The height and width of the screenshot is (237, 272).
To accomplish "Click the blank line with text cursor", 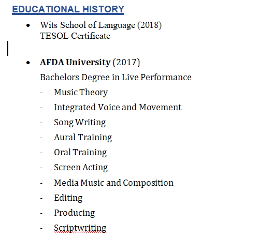I will pyautogui.click(x=8, y=48).
